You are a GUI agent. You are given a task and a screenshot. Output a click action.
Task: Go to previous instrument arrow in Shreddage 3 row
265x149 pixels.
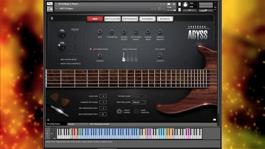click(x=161, y=4)
